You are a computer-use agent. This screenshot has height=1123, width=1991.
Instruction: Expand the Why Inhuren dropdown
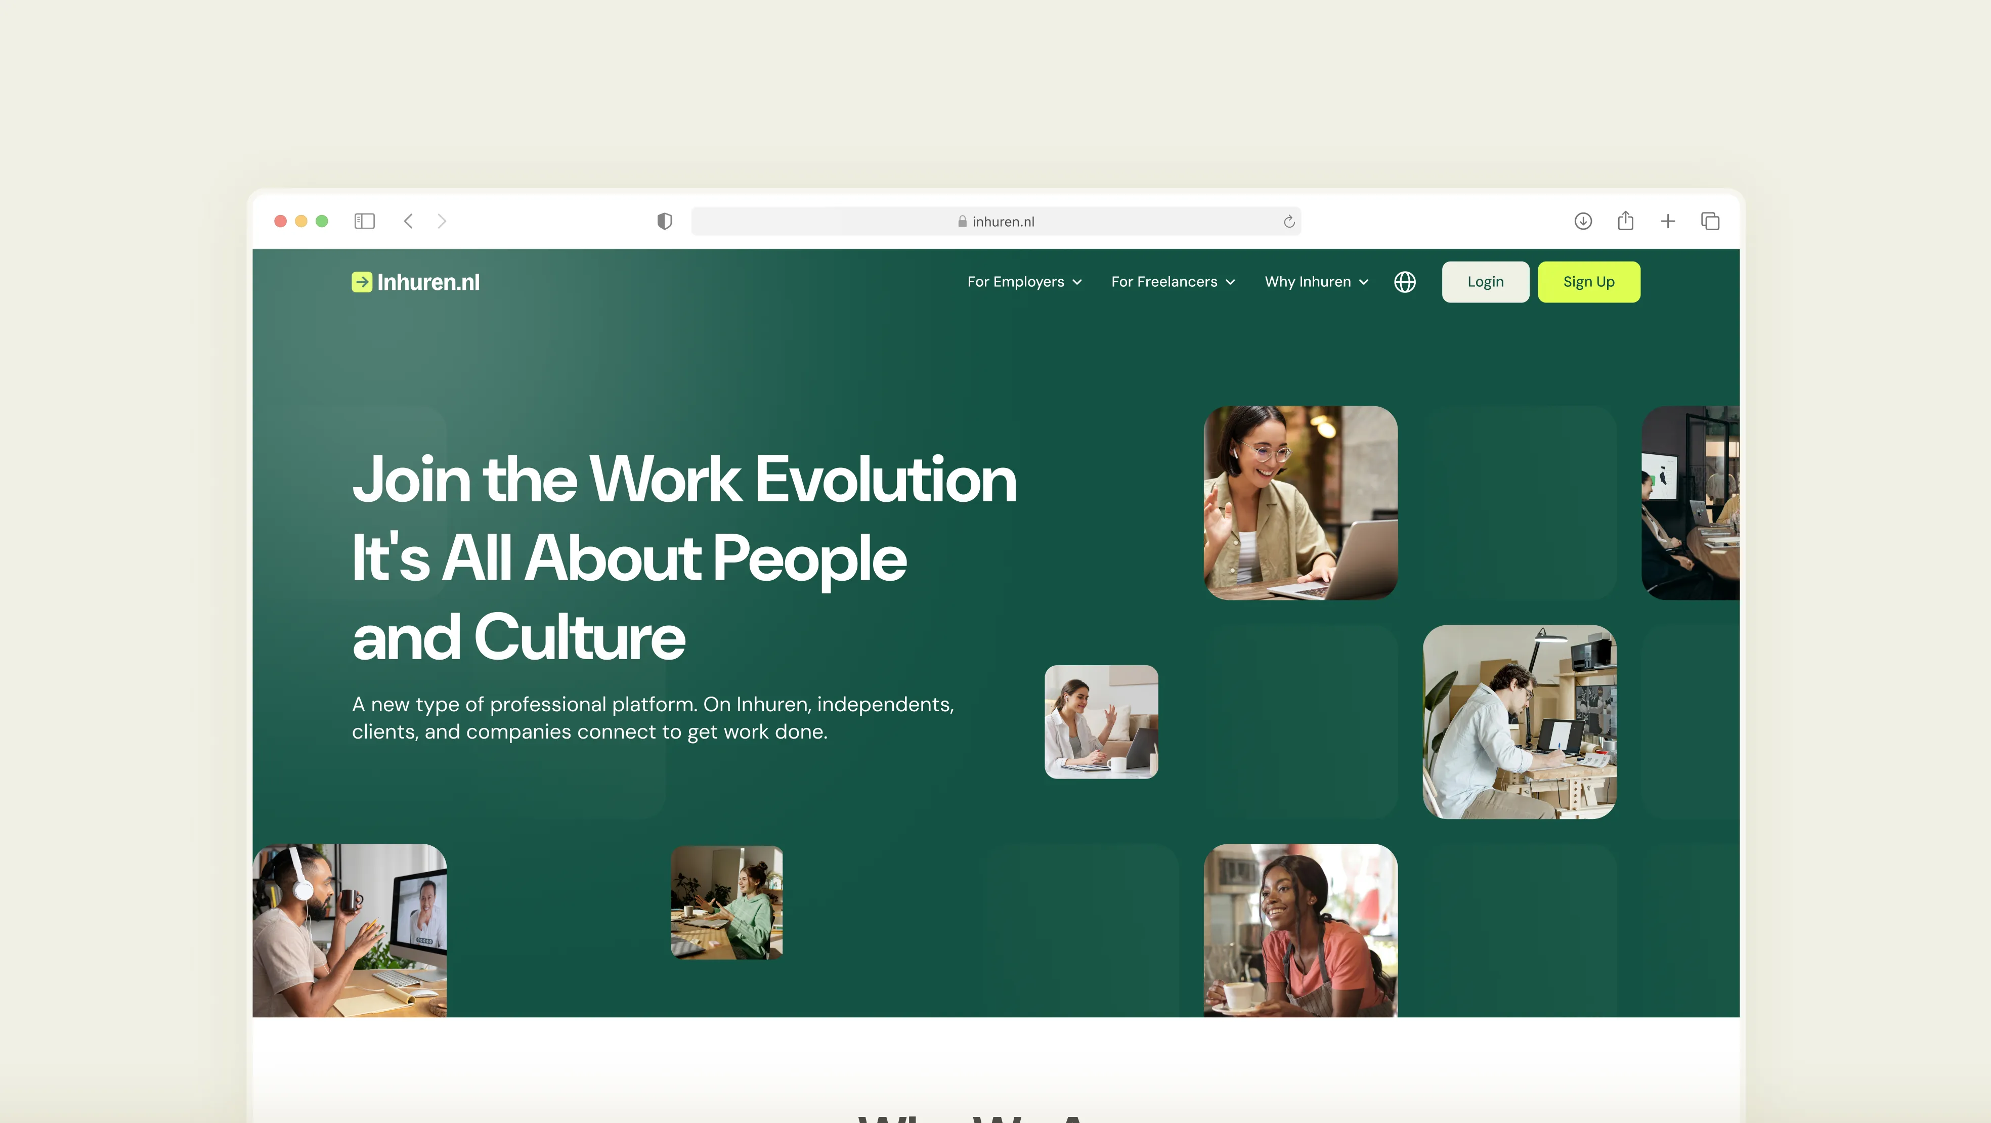pyautogui.click(x=1316, y=282)
